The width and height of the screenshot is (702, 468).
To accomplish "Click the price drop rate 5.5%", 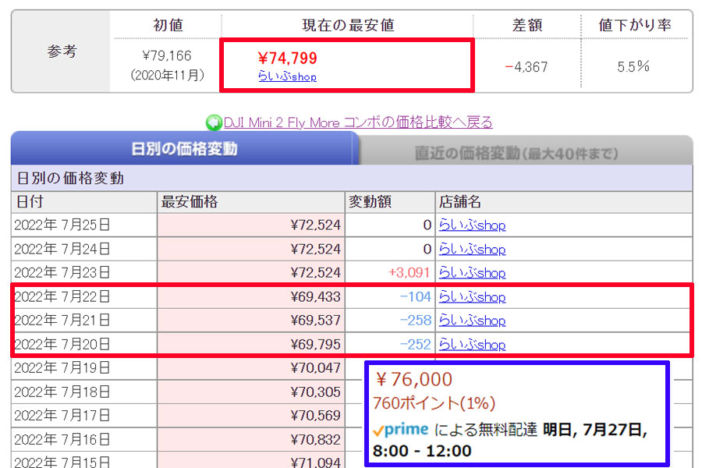I will 633,67.
